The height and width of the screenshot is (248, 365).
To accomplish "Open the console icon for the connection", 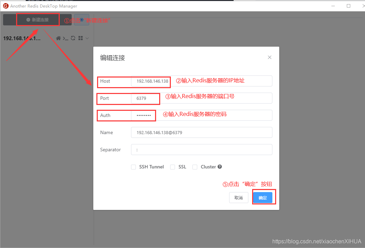I will [66, 38].
